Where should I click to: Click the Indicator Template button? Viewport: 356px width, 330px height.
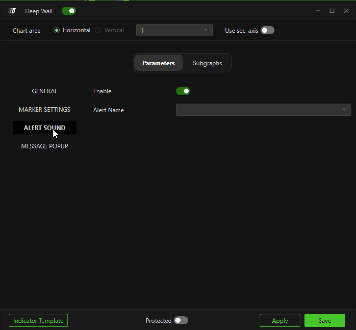tap(38, 321)
